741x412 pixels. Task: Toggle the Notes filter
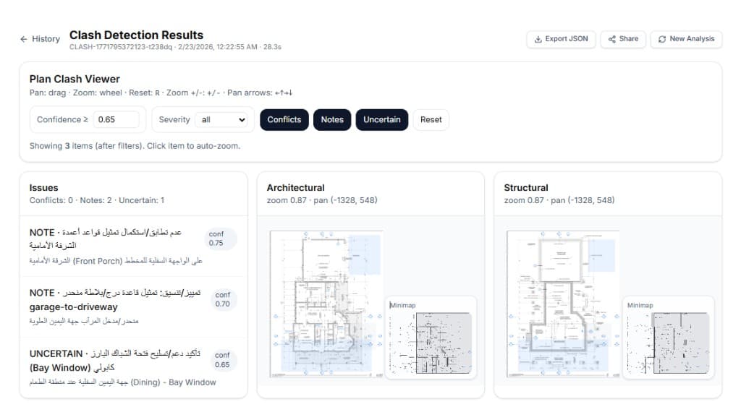pos(332,120)
